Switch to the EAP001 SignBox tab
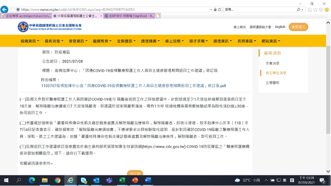This screenshot has width=331, height=186. click(129, 16)
